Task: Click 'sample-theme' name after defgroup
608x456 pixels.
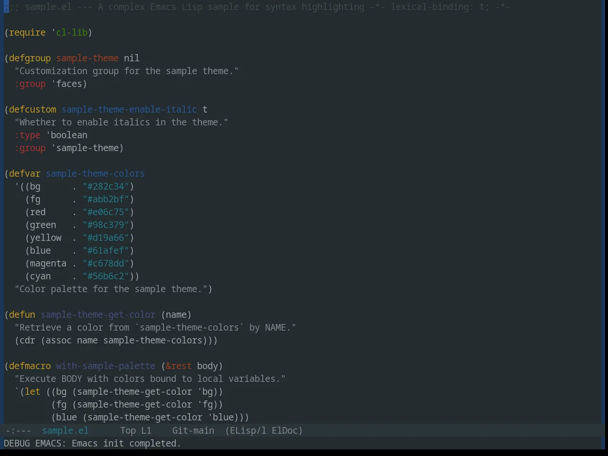Action: pos(87,58)
